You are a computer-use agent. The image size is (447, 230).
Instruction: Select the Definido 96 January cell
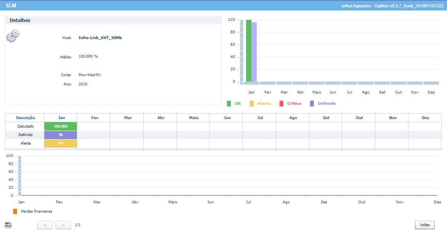[61, 135]
